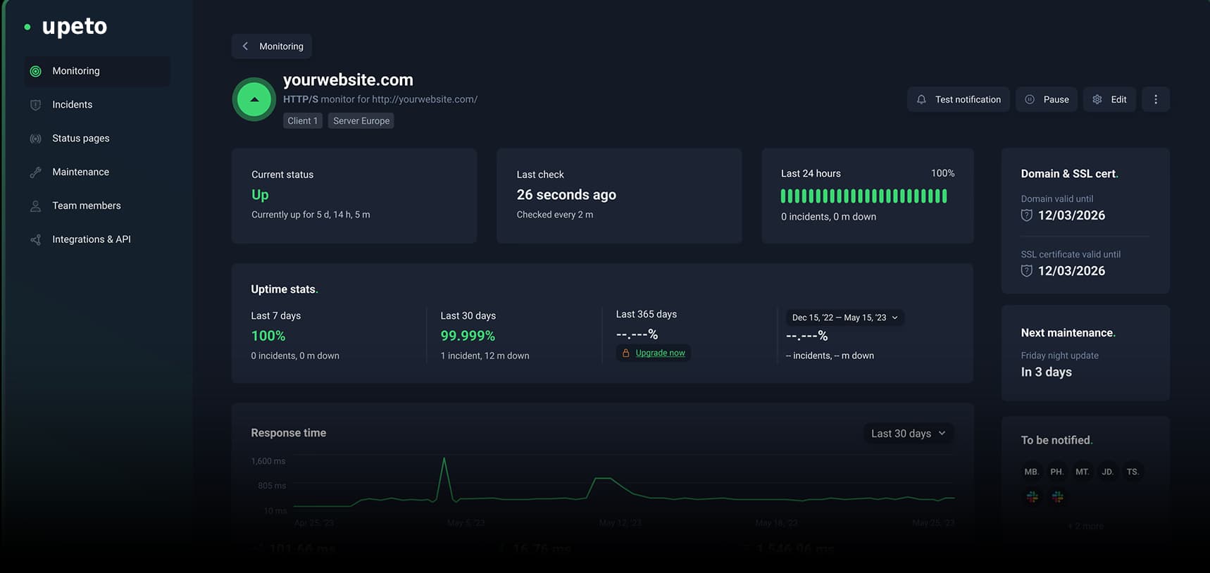Click the green up-status circle icon
The height and width of the screenshot is (573, 1210).
click(254, 99)
